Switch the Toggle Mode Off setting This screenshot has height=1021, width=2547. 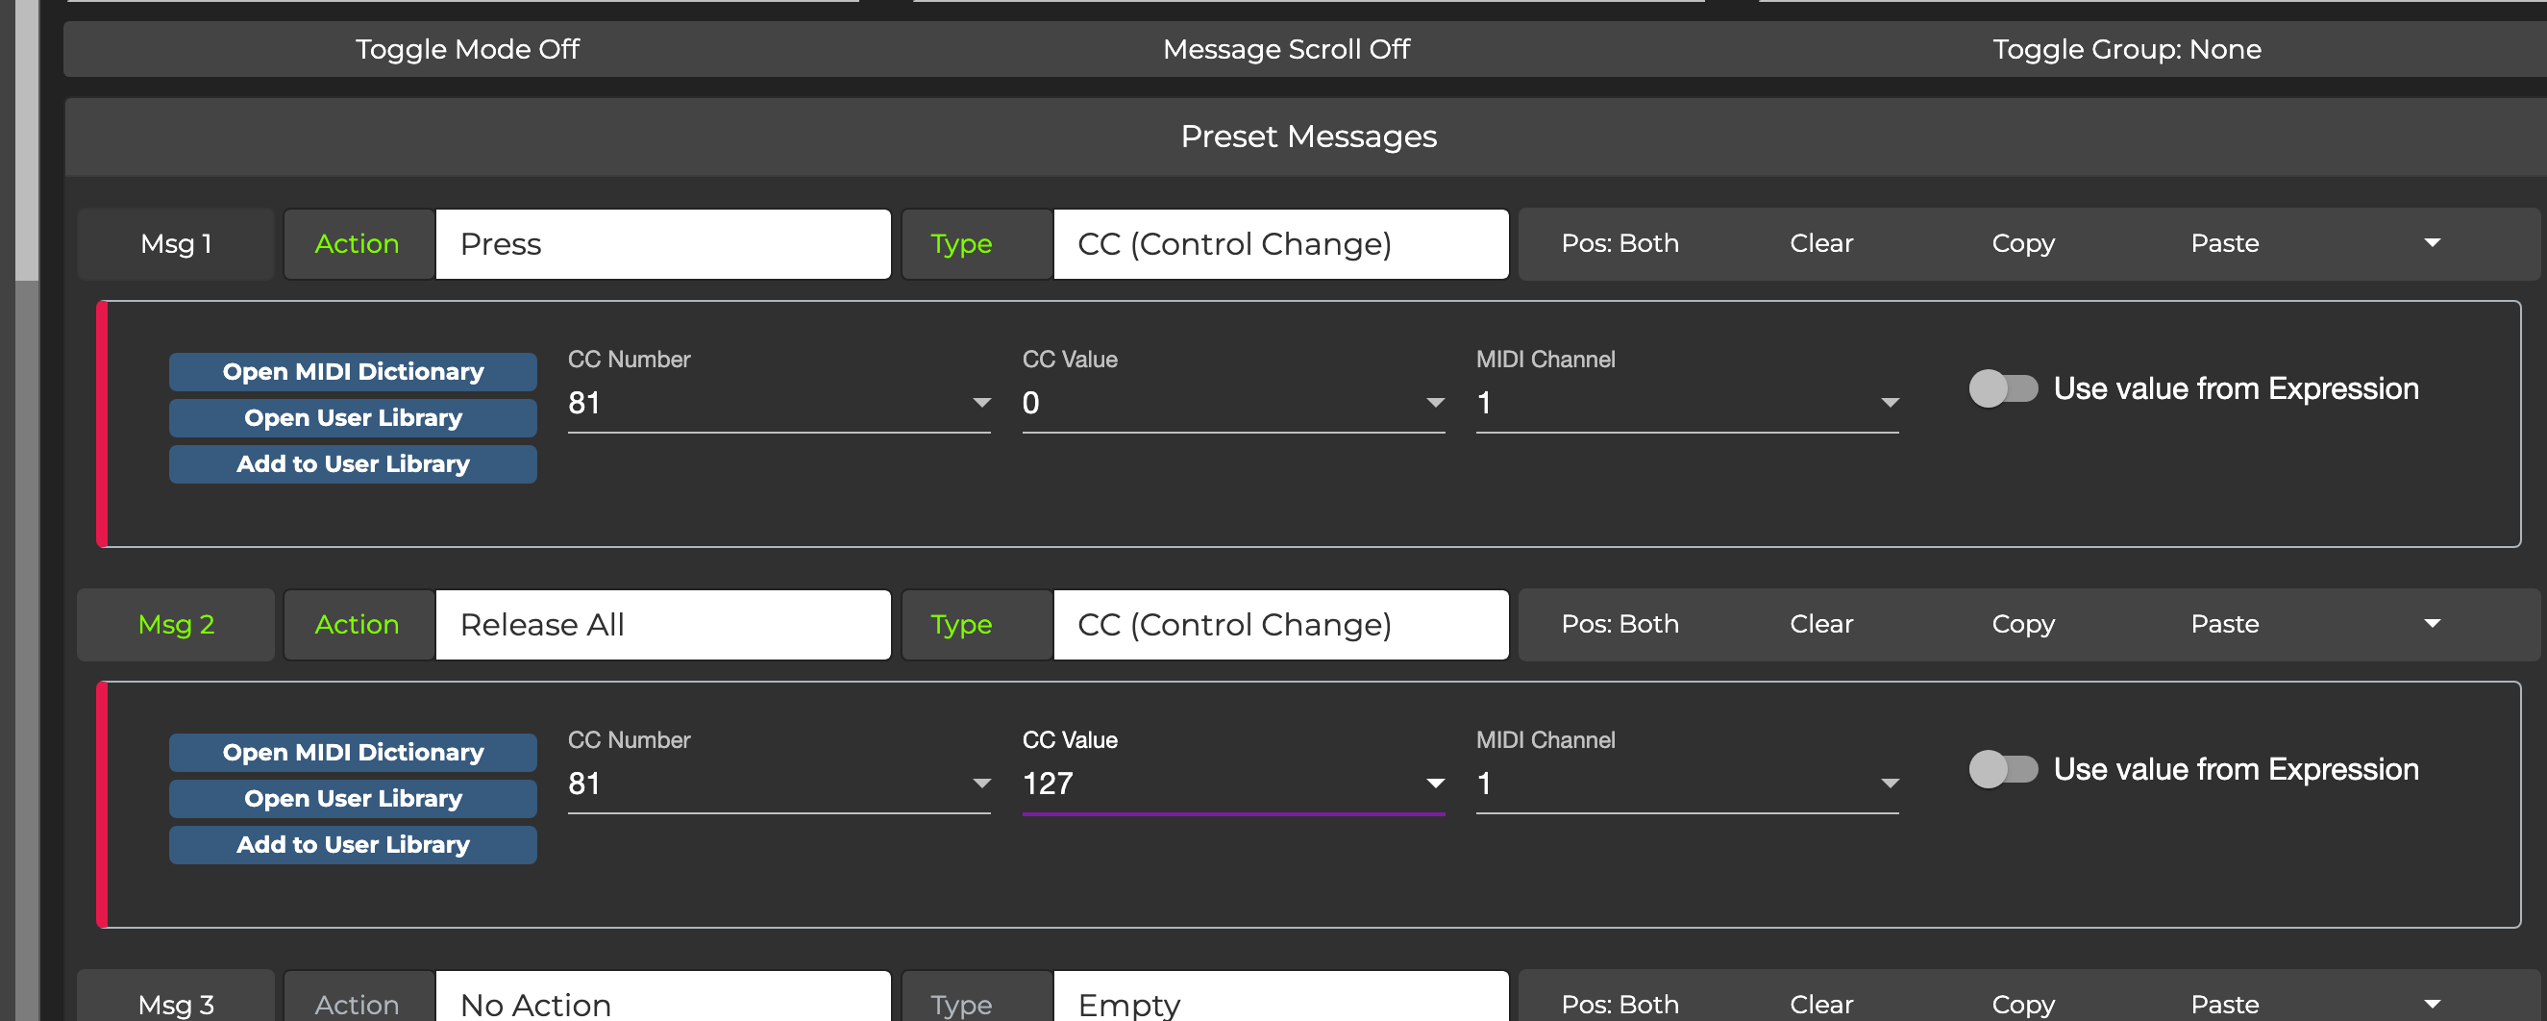tap(467, 49)
